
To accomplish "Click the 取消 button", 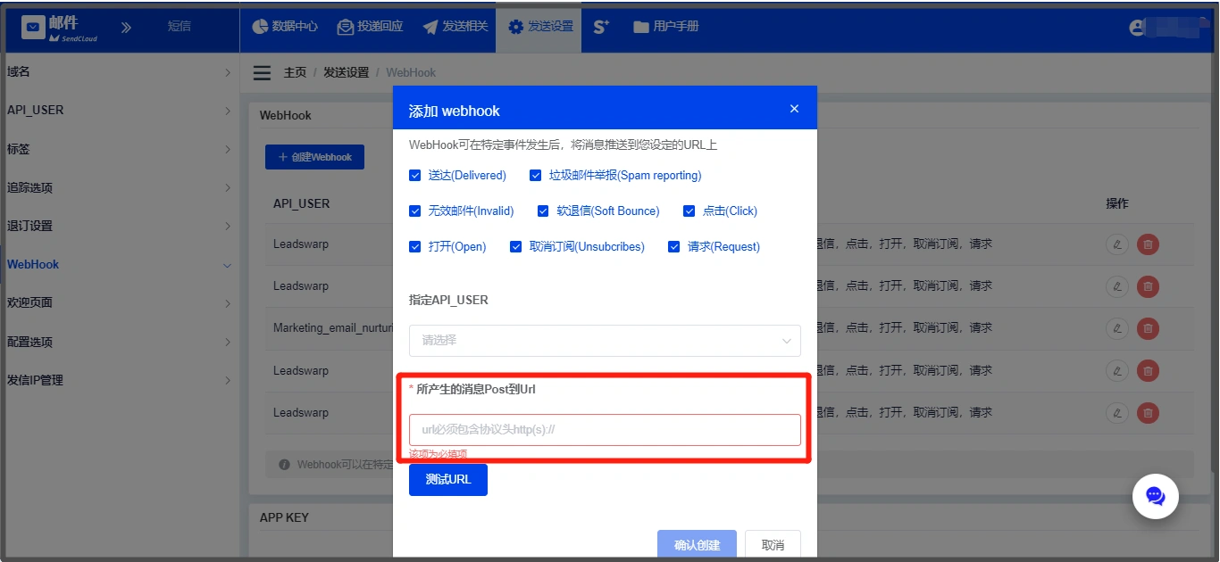I will pos(773,545).
